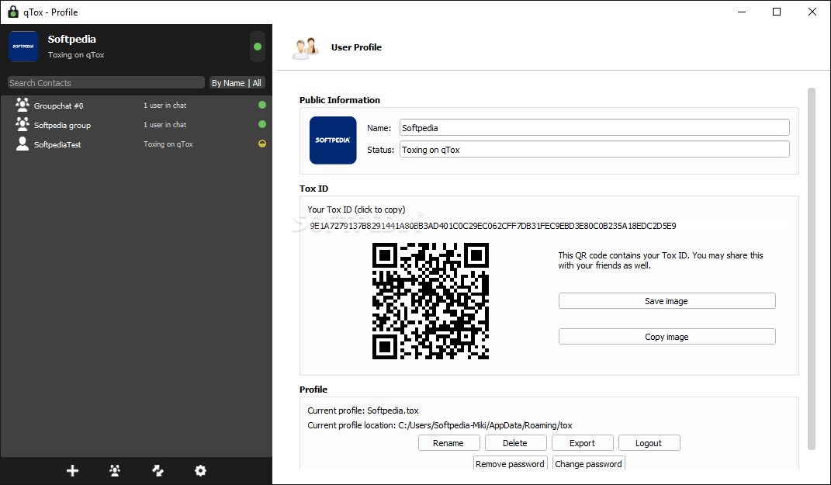Open the settings gear icon

tap(200, 470)
